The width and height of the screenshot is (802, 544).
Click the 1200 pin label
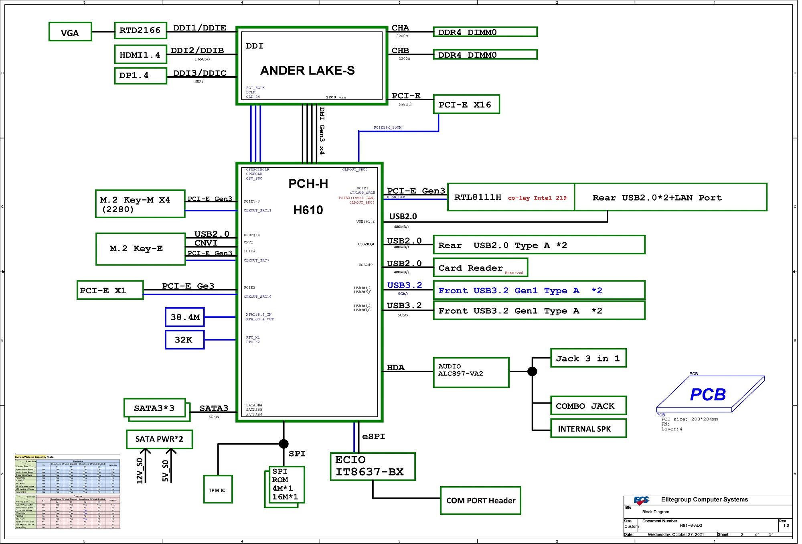click(x=336, y=97)
